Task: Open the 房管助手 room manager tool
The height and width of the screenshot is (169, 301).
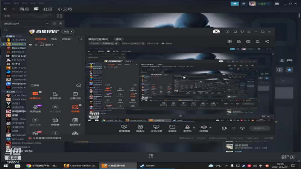Action: click(x=55, y=95)
